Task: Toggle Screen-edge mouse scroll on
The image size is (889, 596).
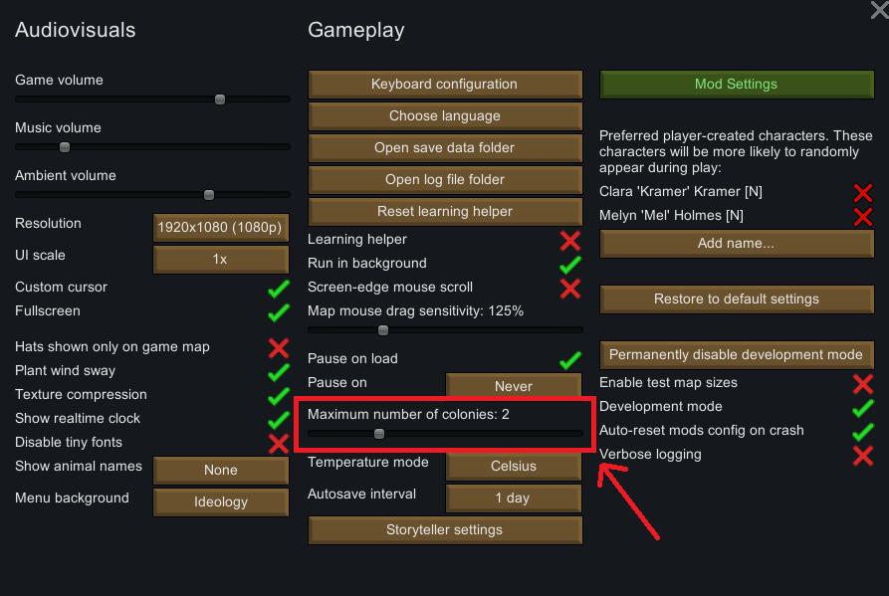Action: pyautogui.click(x=569, y=289)
